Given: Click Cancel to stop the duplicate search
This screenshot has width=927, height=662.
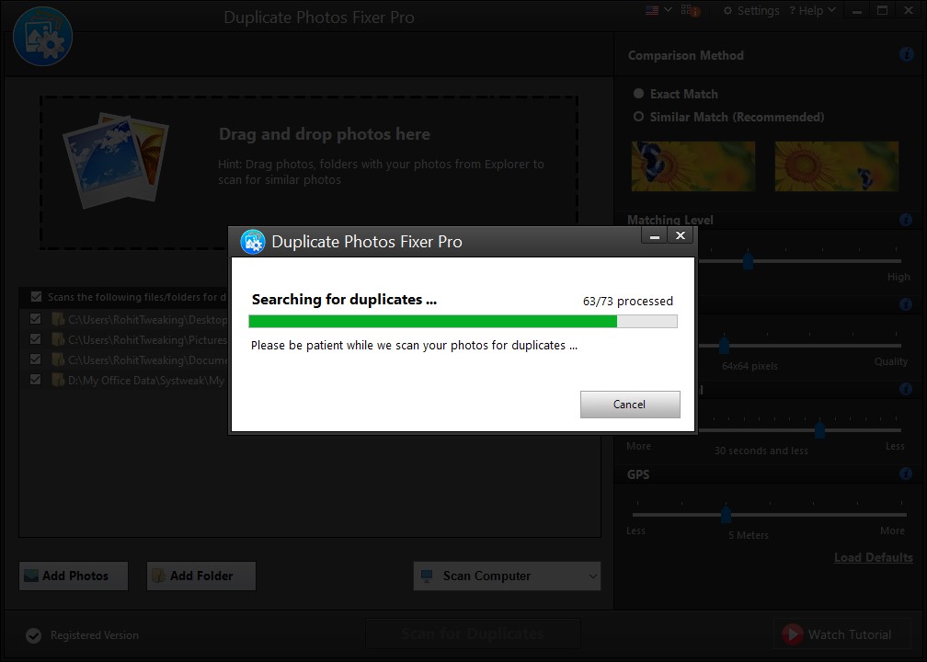Looking at the screenshot, I should click(630, 405).
